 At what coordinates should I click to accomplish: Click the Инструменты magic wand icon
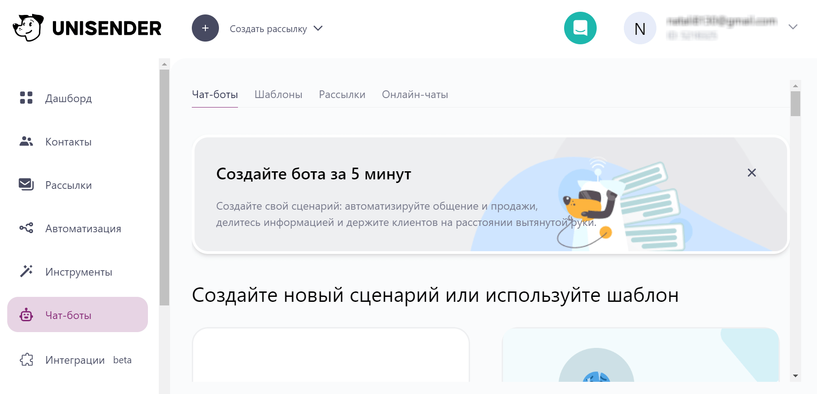click(26, 271)
